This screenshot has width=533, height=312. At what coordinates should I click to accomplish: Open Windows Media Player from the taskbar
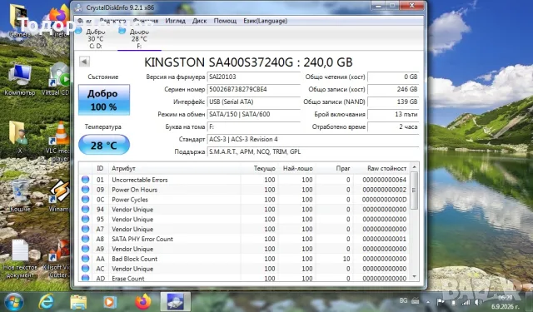110,302
